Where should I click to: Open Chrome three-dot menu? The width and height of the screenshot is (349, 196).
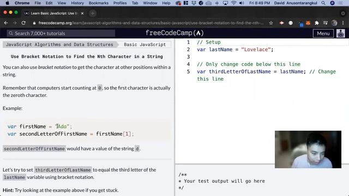click(x=343, y=23)
